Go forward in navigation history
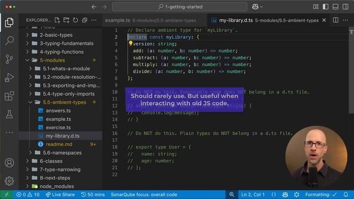 (x=104, y=7)
